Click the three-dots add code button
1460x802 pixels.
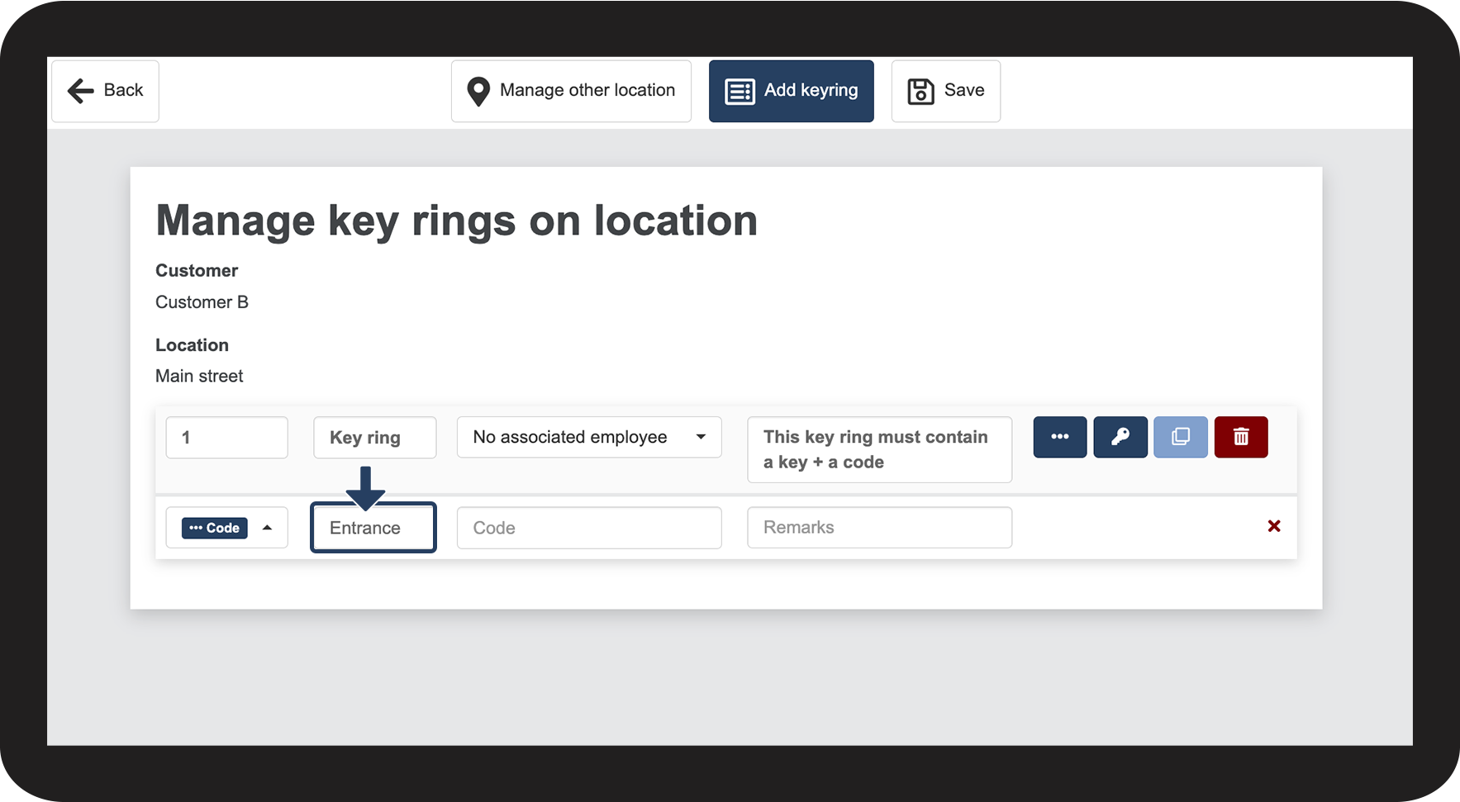[1059, 437]
